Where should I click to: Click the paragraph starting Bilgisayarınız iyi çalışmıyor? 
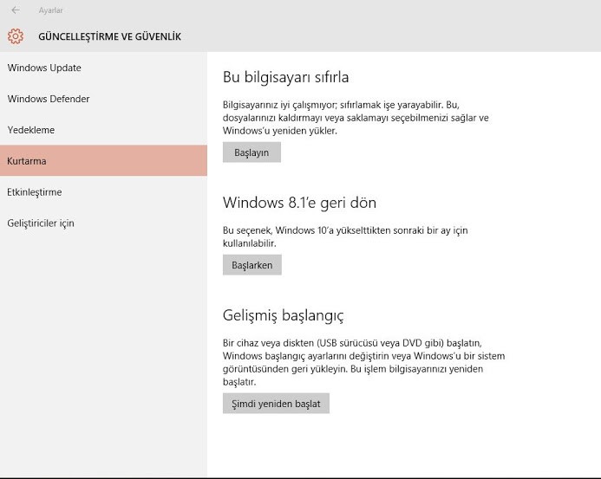(356, 118)
